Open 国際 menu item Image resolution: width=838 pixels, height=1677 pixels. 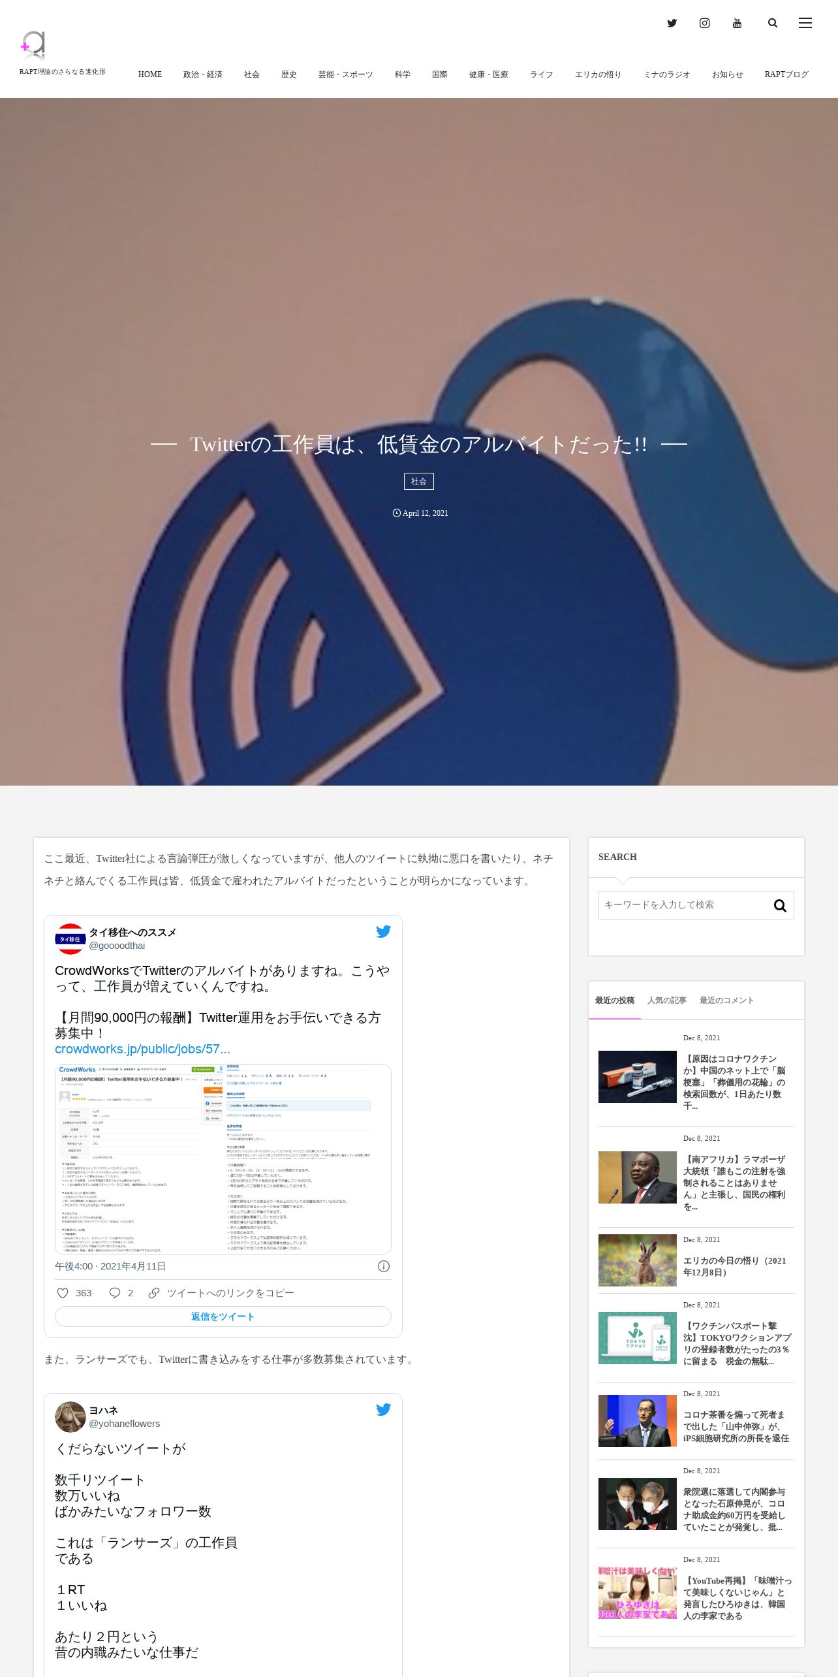click(x=440, y=74)
